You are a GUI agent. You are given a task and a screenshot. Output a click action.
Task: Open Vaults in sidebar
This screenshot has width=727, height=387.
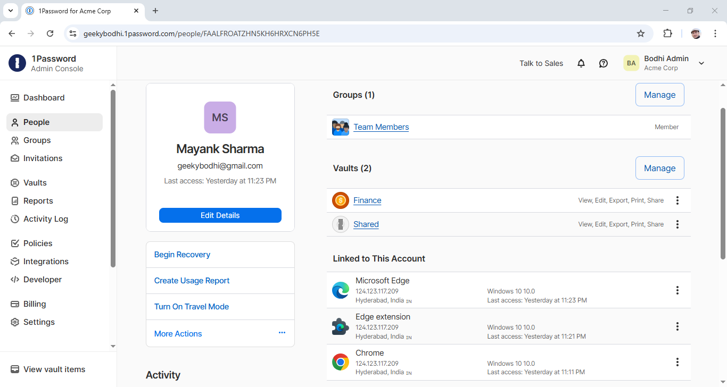[54, 183]
